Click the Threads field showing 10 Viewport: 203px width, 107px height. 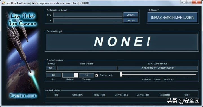(x=86, y=75)
